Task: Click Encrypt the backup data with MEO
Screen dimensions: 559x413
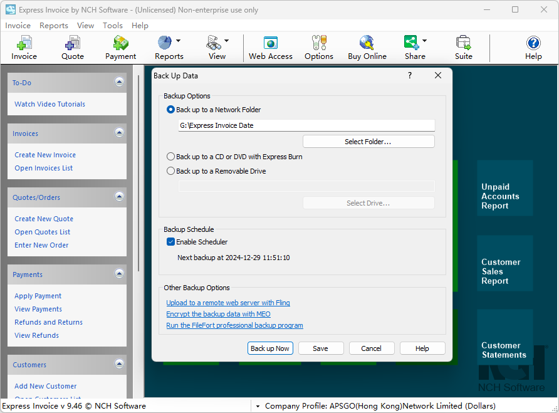Action: [x=218, y=314]
